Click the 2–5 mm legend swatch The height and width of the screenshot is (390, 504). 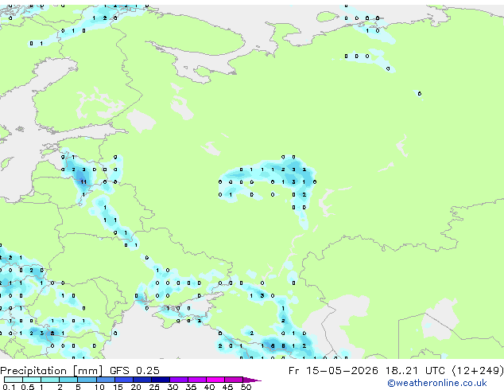tap(69, 380)
